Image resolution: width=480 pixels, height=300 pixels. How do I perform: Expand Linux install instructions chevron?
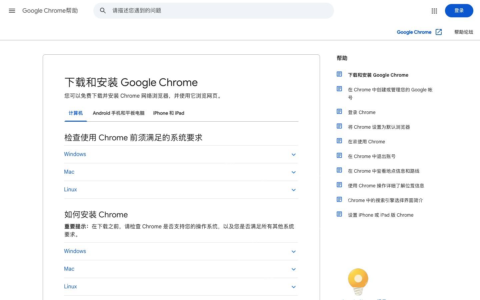[x=294, y=287]
